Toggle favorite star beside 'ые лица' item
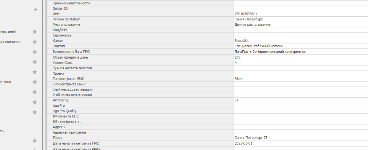The image size is (368, 150). (x=35, y=82)
